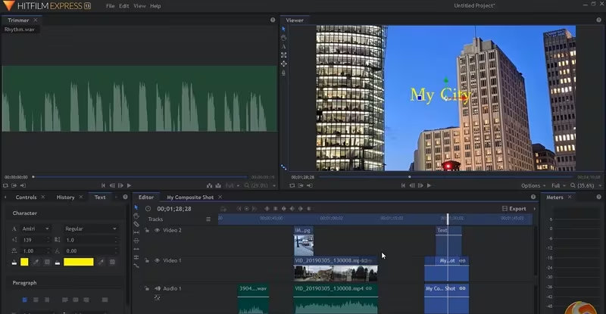The image size is (606, 314).
Task: Open the Help menu
Action: (x=155, y=6)
